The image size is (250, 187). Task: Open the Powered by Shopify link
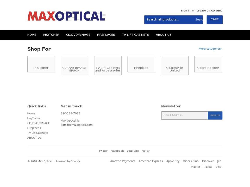(x=68, y=161)
